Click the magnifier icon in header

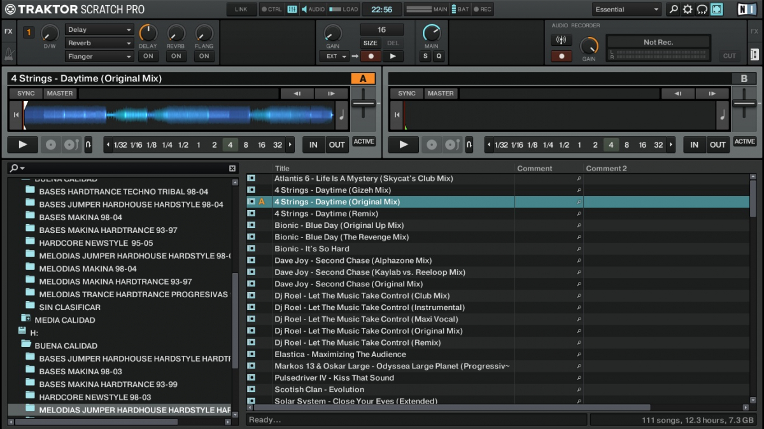click(x=673, y=10)
